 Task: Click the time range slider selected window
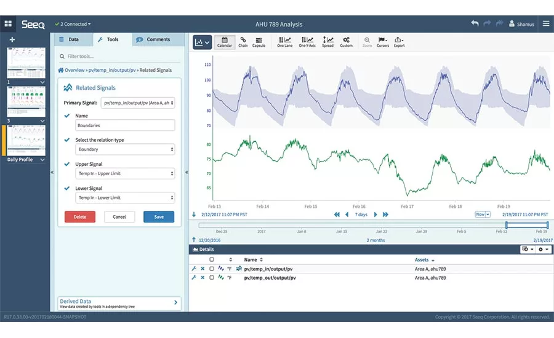[526, 226]
